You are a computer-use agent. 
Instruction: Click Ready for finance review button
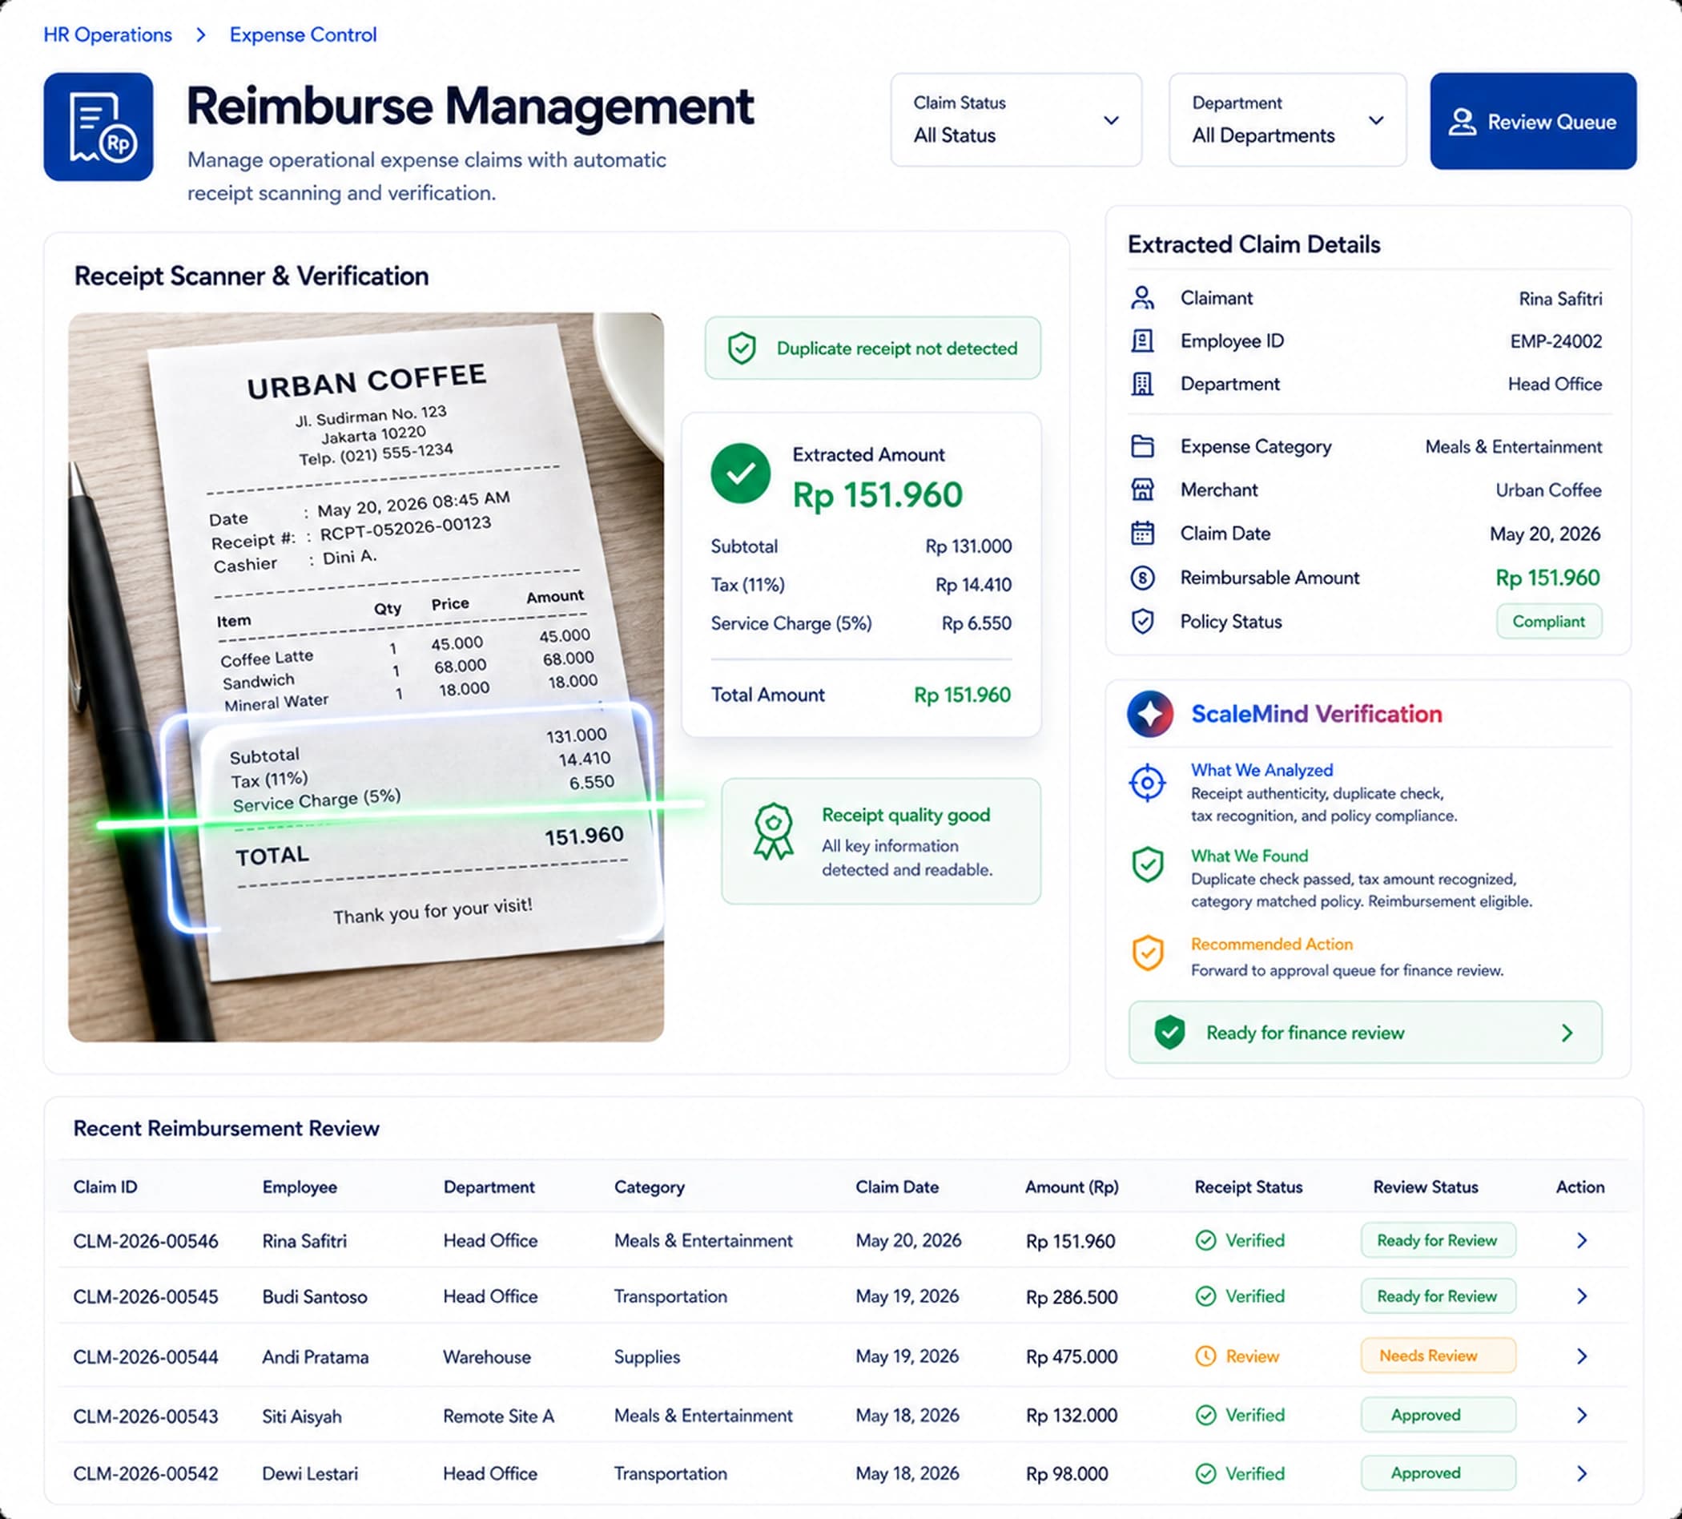(1365, 1033)
